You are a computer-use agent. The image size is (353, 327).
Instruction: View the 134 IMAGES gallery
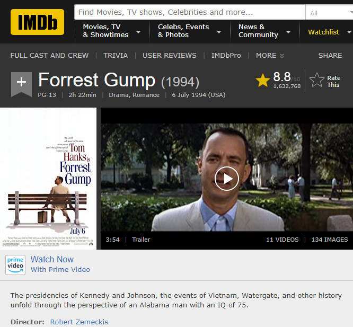(329, 240)
